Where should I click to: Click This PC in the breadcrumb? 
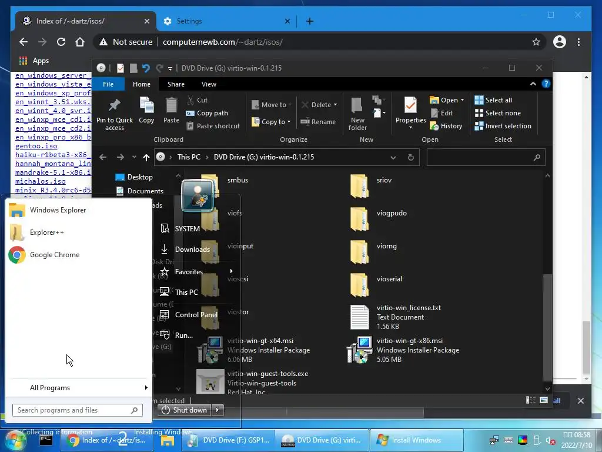tap(189, 157)
